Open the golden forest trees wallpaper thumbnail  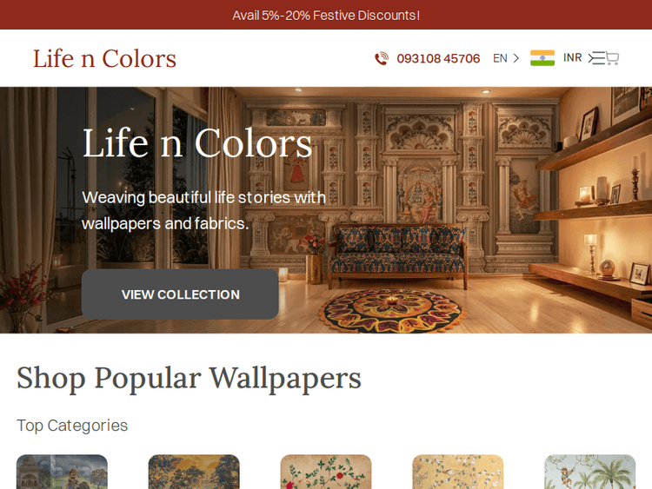click(194, 472)
